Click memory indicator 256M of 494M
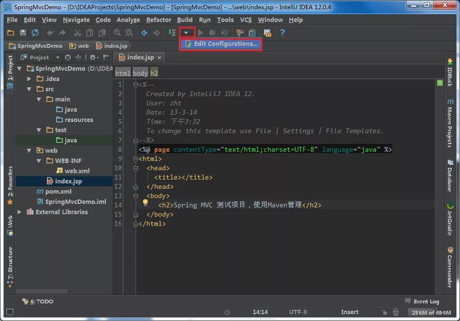This screenshot has width=460, height=321. (x=431, y=313)
